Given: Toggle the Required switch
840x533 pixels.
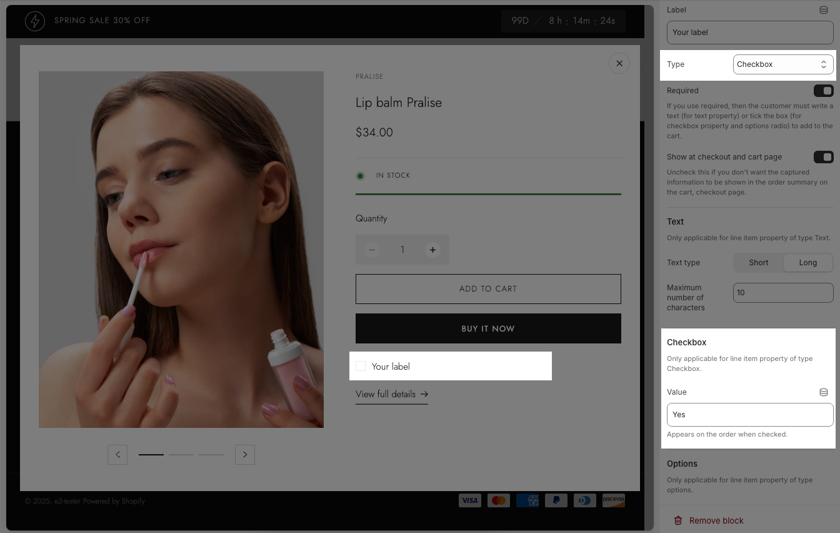Looking at the screenshot, I should [x=823, y=91].
